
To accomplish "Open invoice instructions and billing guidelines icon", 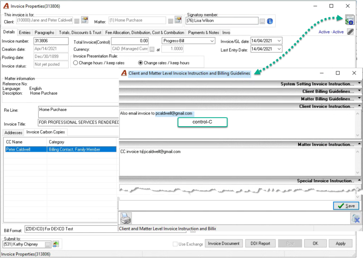I will pos(350,20).
